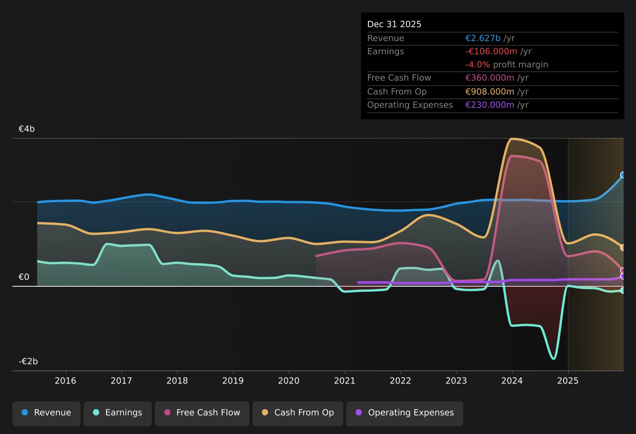This screenshot has height=434, width=636.
Task: Click the 2021 x-axis label
Action: [344, 381]
